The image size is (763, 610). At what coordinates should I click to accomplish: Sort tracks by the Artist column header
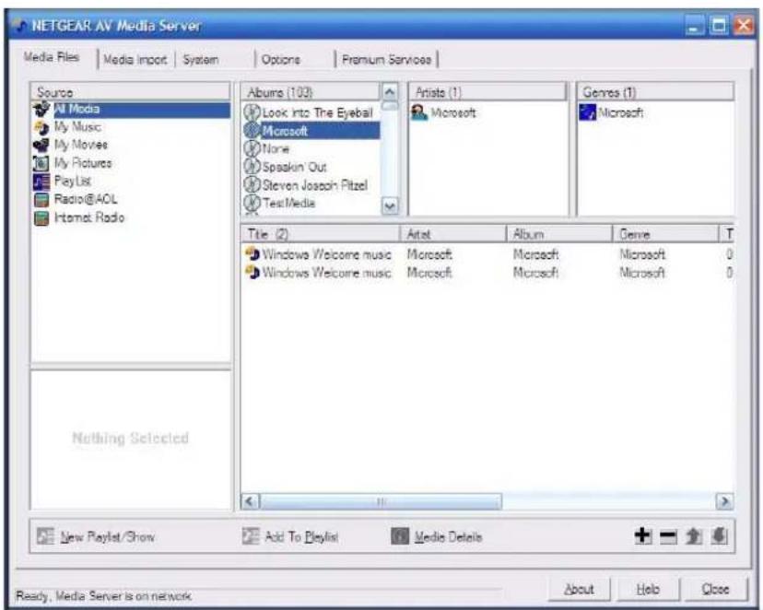tap(453, 234)
